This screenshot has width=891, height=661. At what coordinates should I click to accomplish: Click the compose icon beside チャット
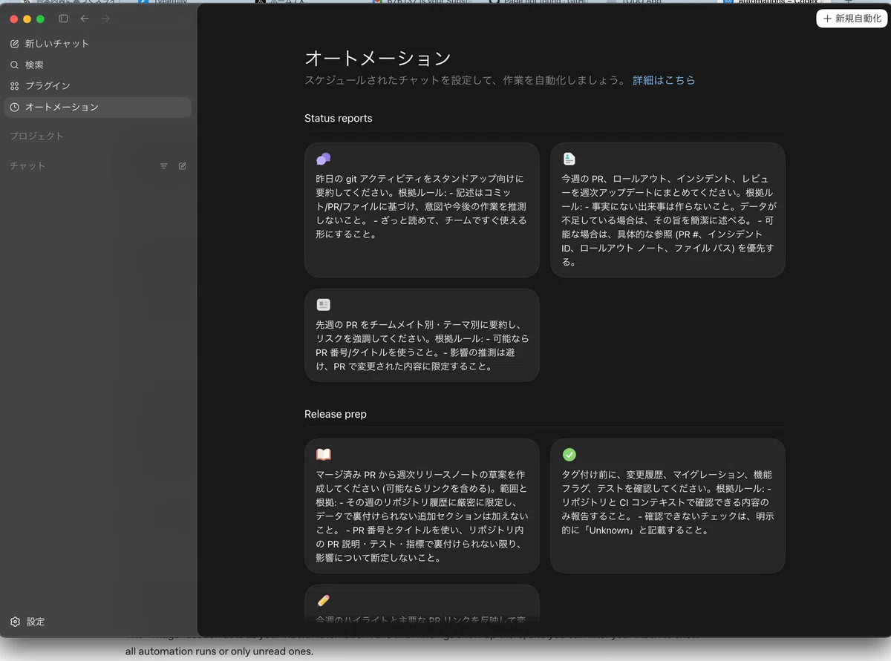(183, 166)
